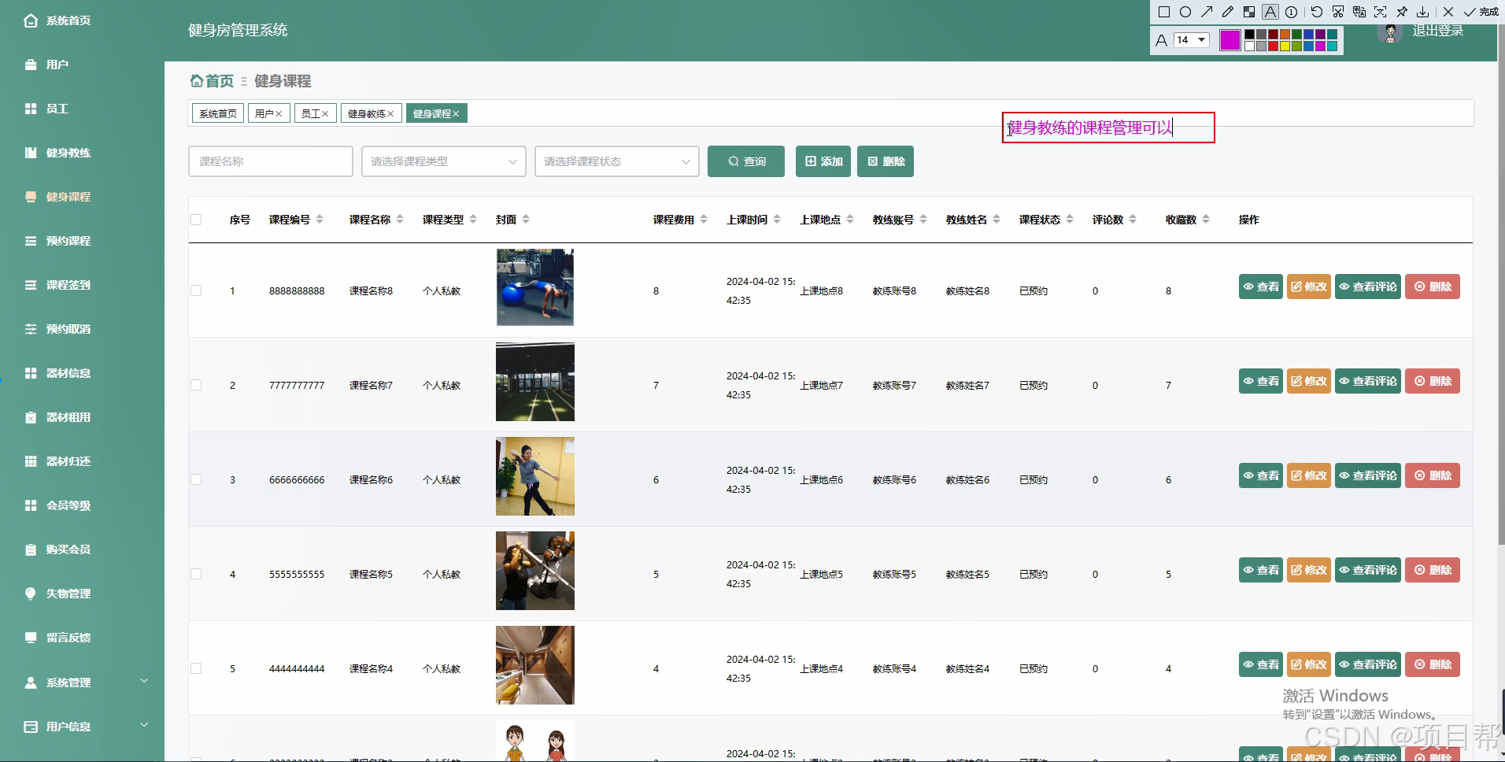Image resolution: width=1505 pixels, height=762 pixels.
Task: Check the row 2 checkbox
Action: click(x=196, y=385)
